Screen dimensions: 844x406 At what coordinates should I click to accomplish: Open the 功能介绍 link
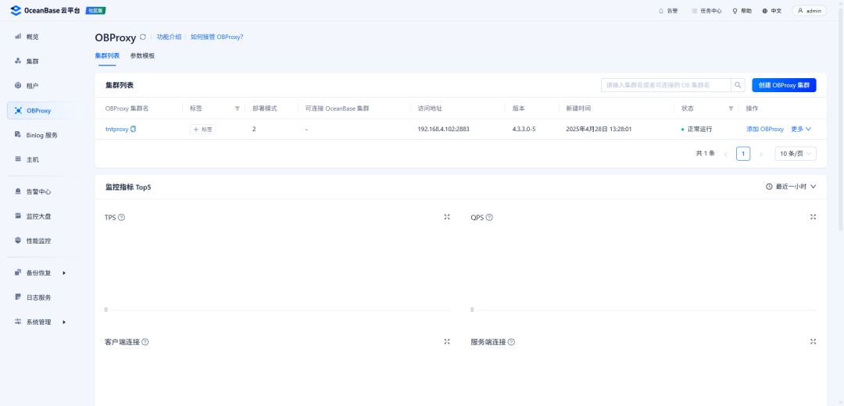point(169,37)
